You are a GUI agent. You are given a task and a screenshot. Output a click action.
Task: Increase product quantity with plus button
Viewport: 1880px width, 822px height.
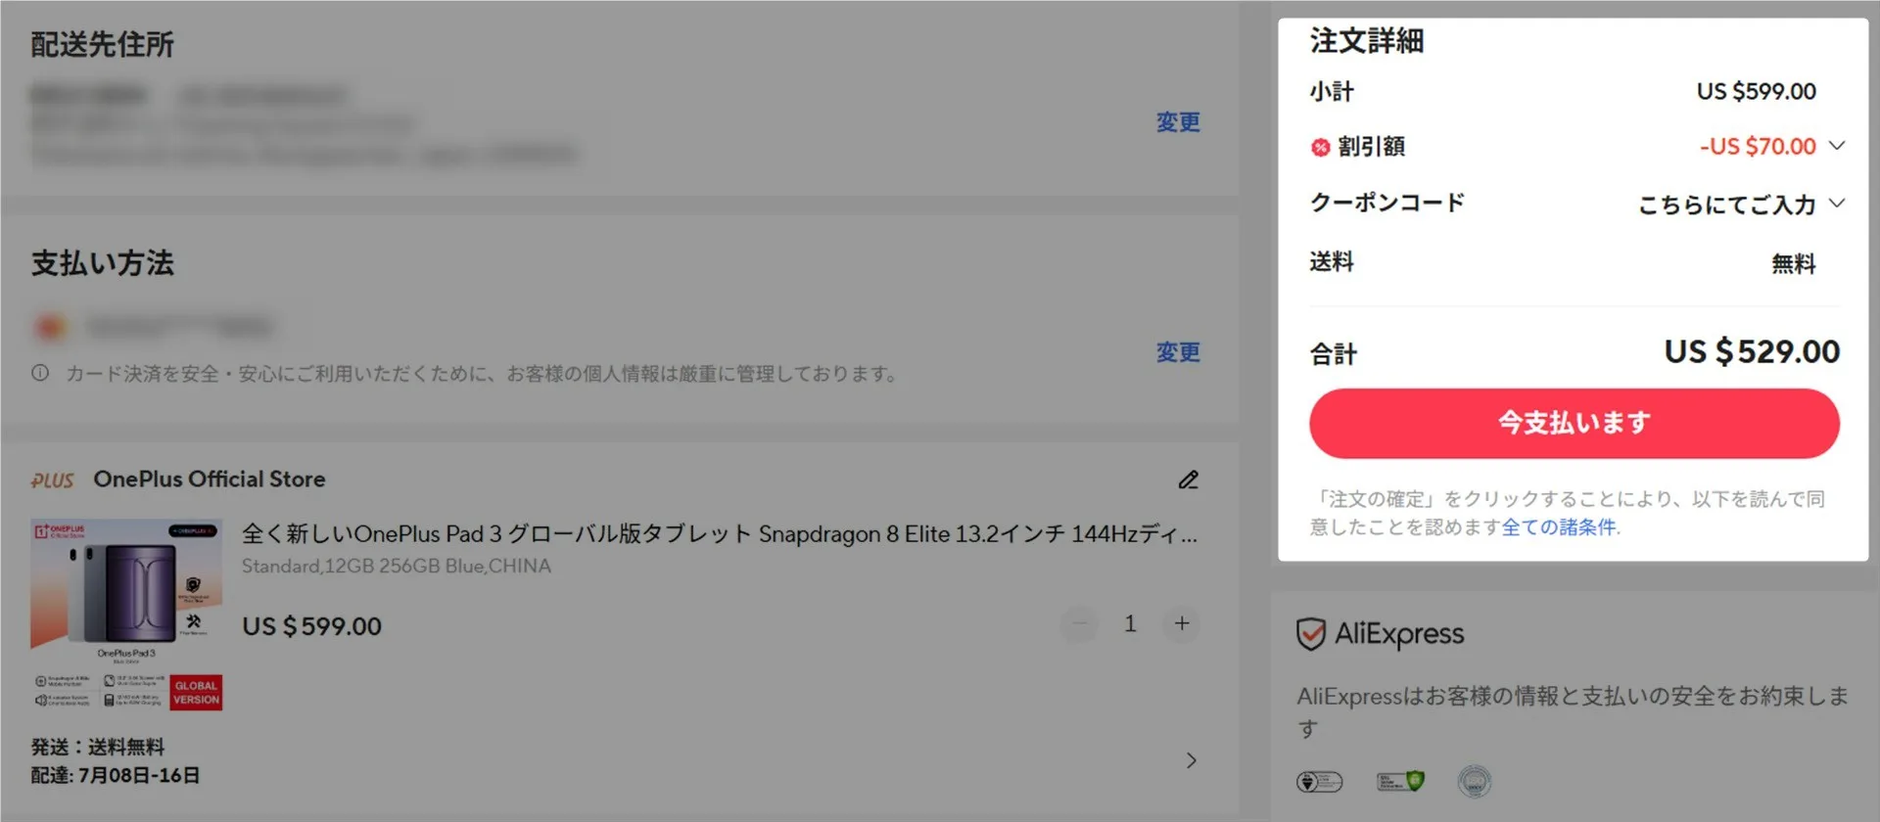[1182, 623]
